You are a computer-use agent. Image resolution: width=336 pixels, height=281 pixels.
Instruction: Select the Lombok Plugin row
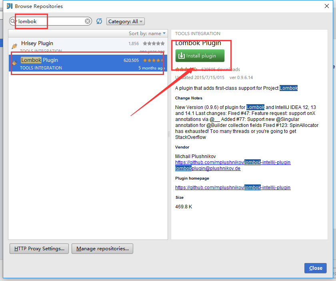(88, 63)
